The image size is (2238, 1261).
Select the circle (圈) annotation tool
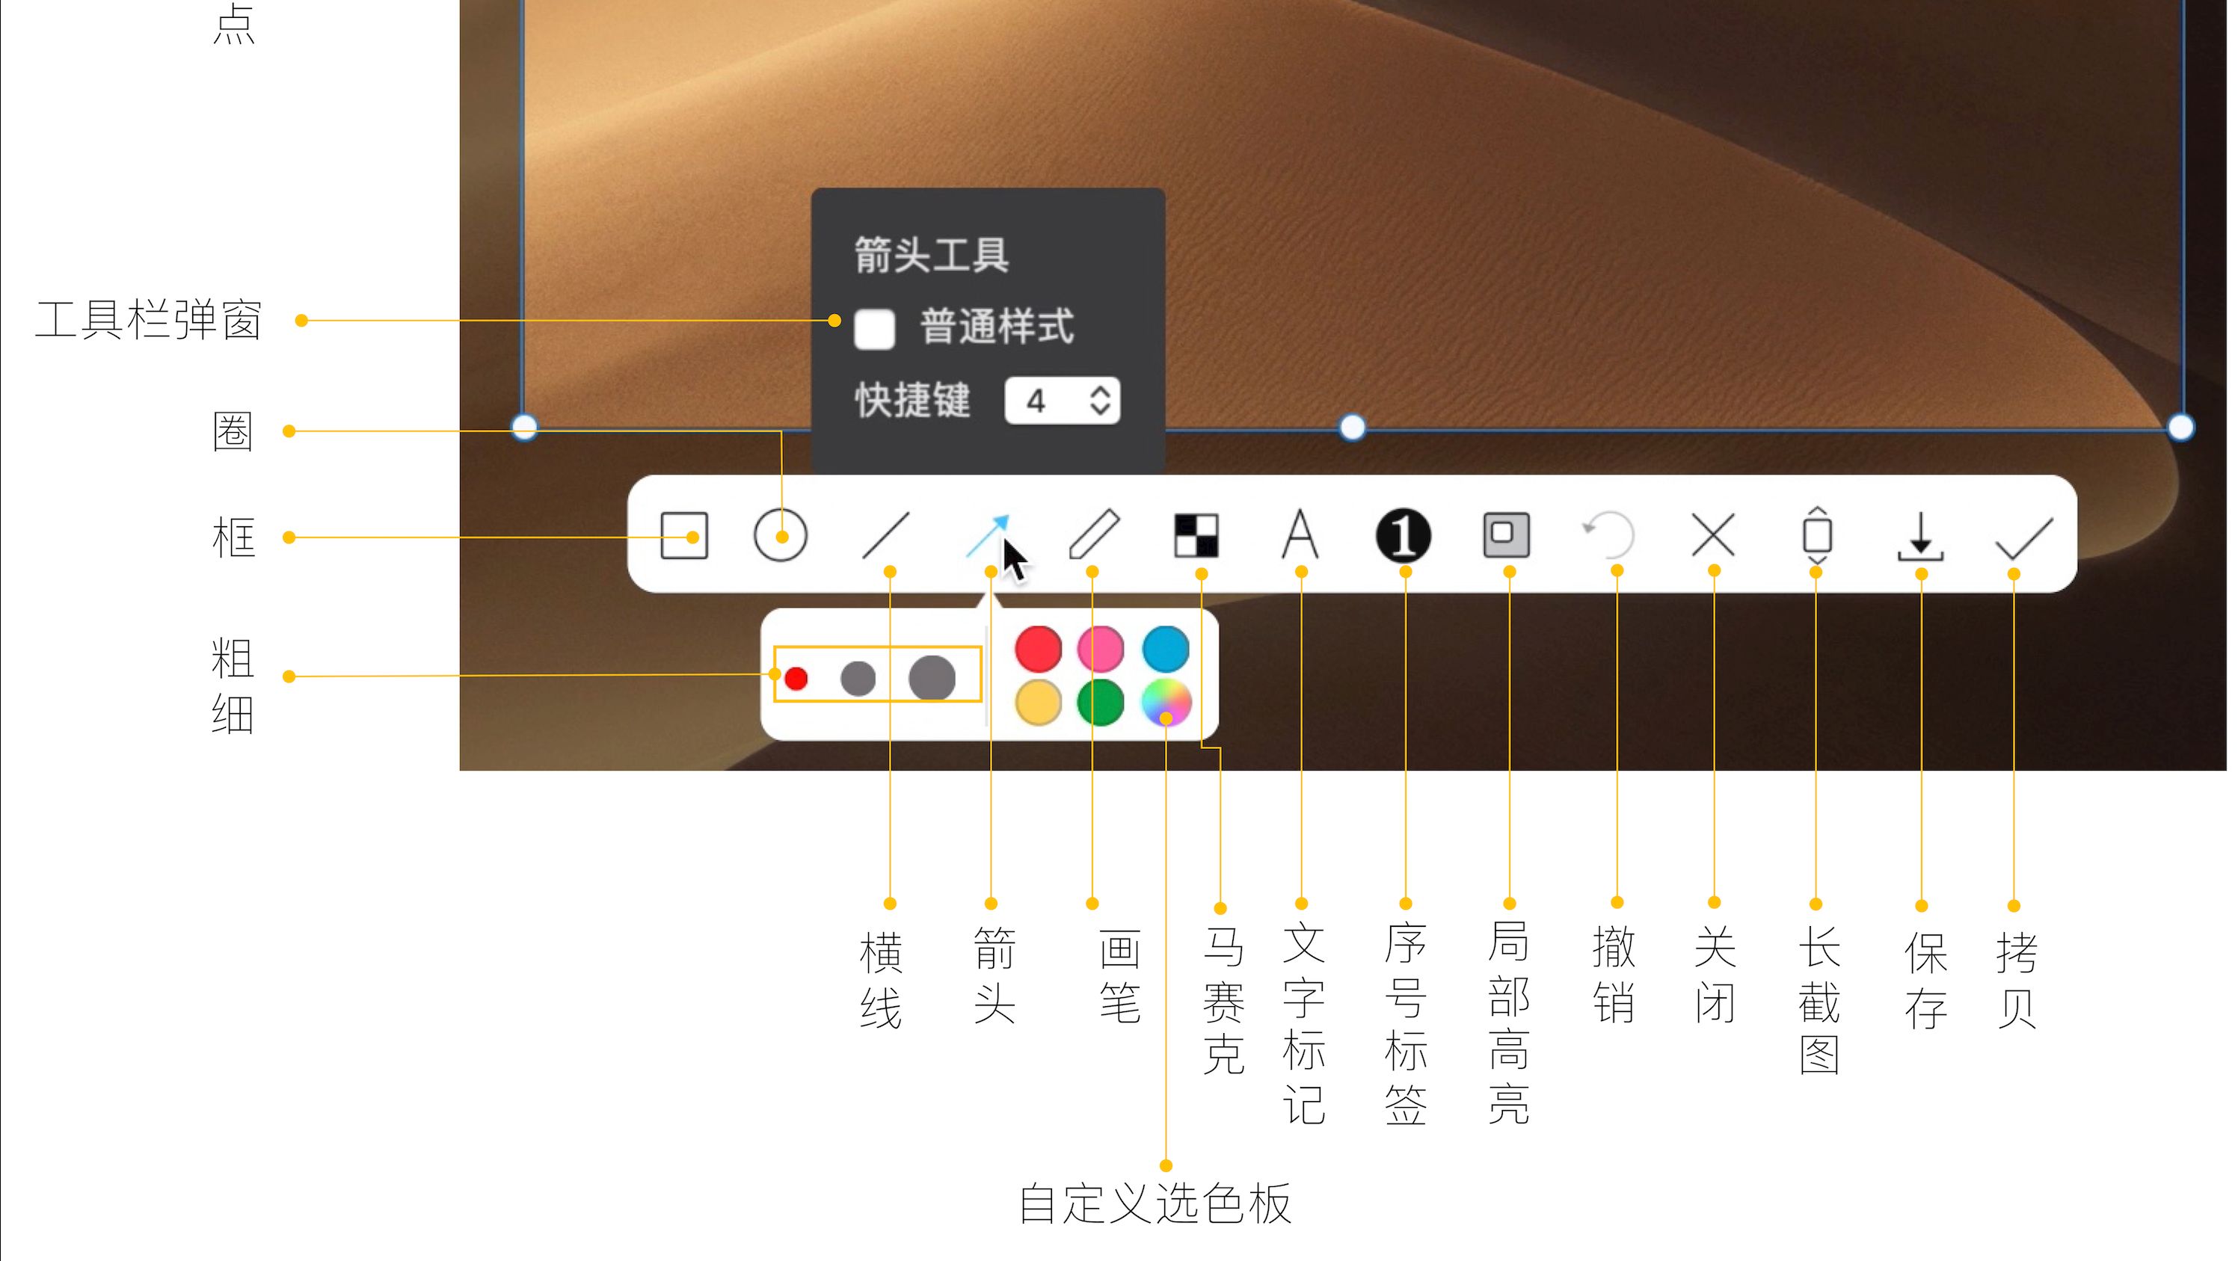[x=780, y=537]
